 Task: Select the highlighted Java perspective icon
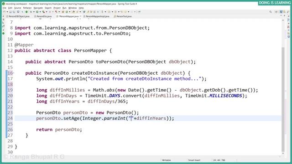click(281, 12)
